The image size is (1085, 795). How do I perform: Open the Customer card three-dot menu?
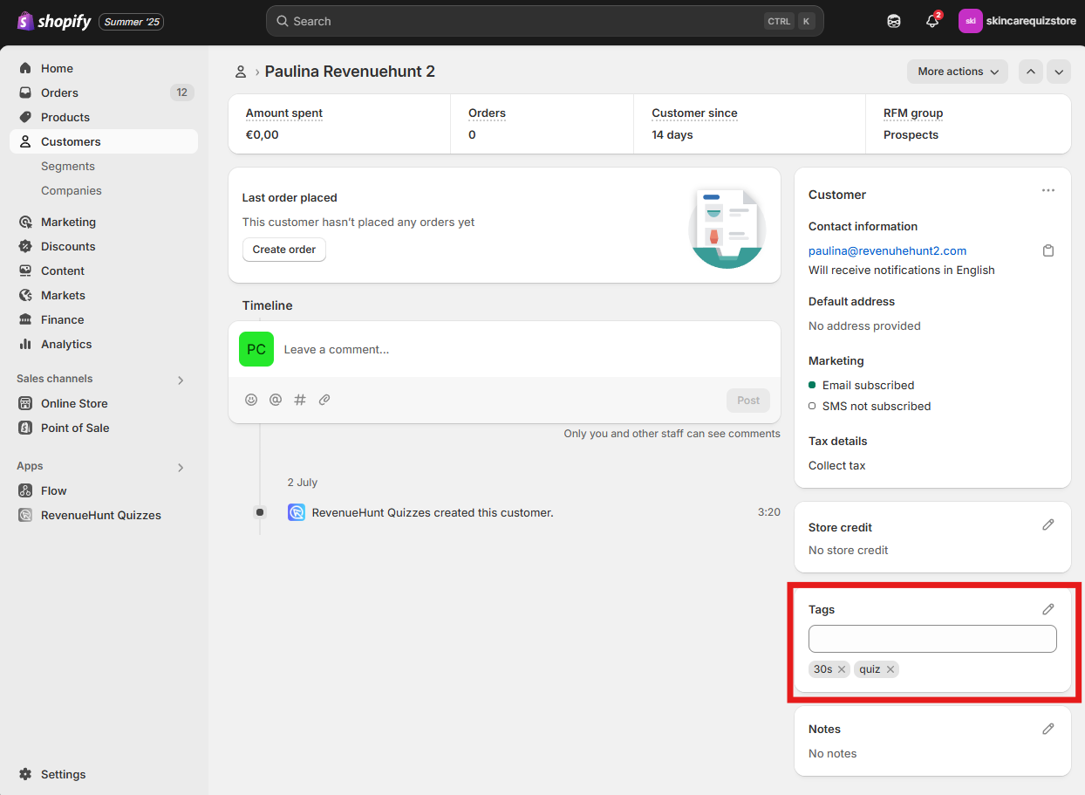tap(1048, 191)
